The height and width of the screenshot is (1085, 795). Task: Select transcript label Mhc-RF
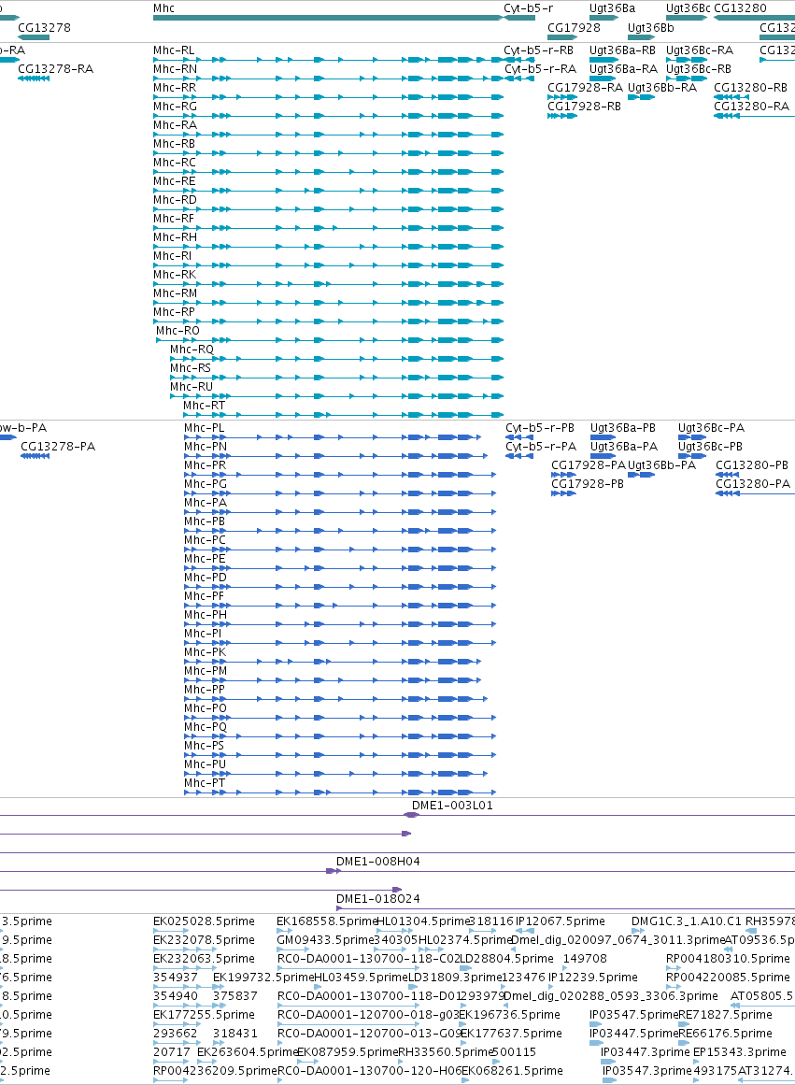tap(174, 219)
